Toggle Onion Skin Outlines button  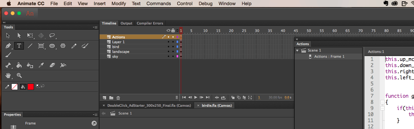(238, 97)
